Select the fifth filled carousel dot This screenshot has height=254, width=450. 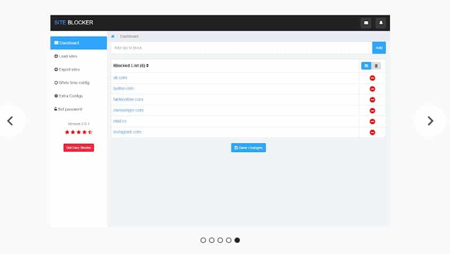(237, 240)
